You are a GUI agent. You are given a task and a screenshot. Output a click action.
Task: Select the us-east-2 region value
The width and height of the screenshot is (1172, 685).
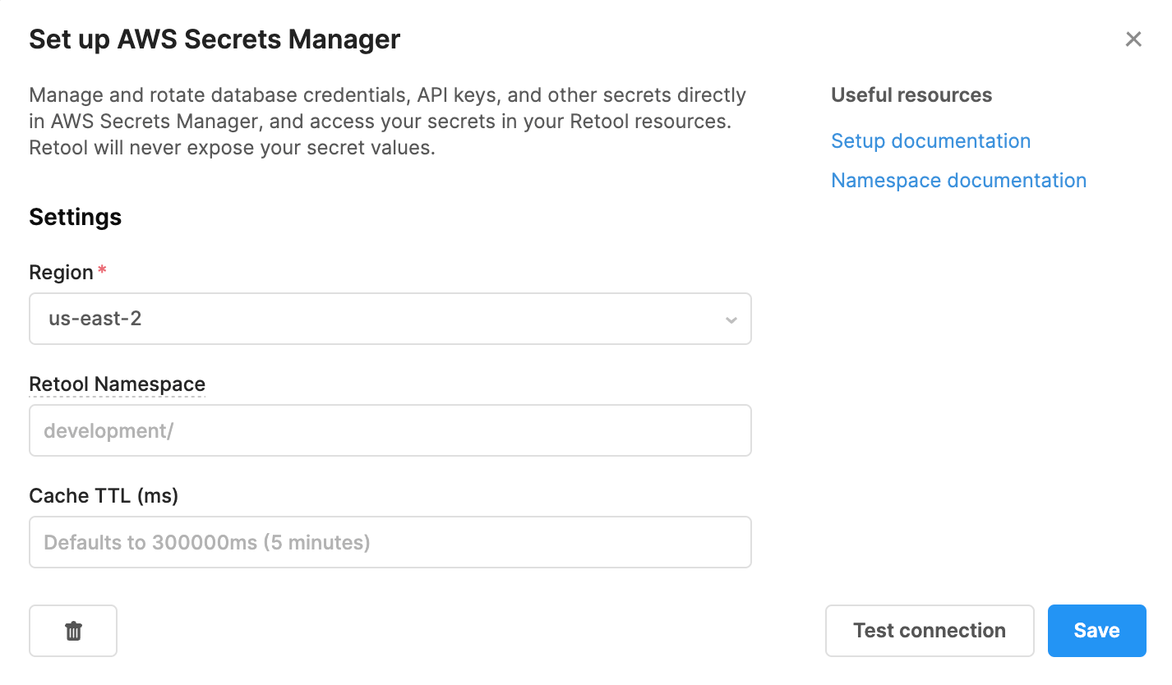[x=95, y=319]
